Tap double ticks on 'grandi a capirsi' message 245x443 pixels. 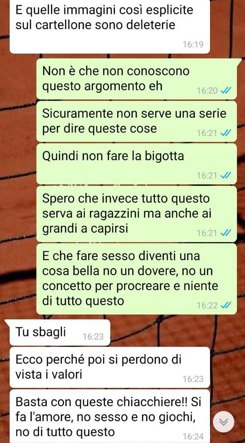pos(226,233)
